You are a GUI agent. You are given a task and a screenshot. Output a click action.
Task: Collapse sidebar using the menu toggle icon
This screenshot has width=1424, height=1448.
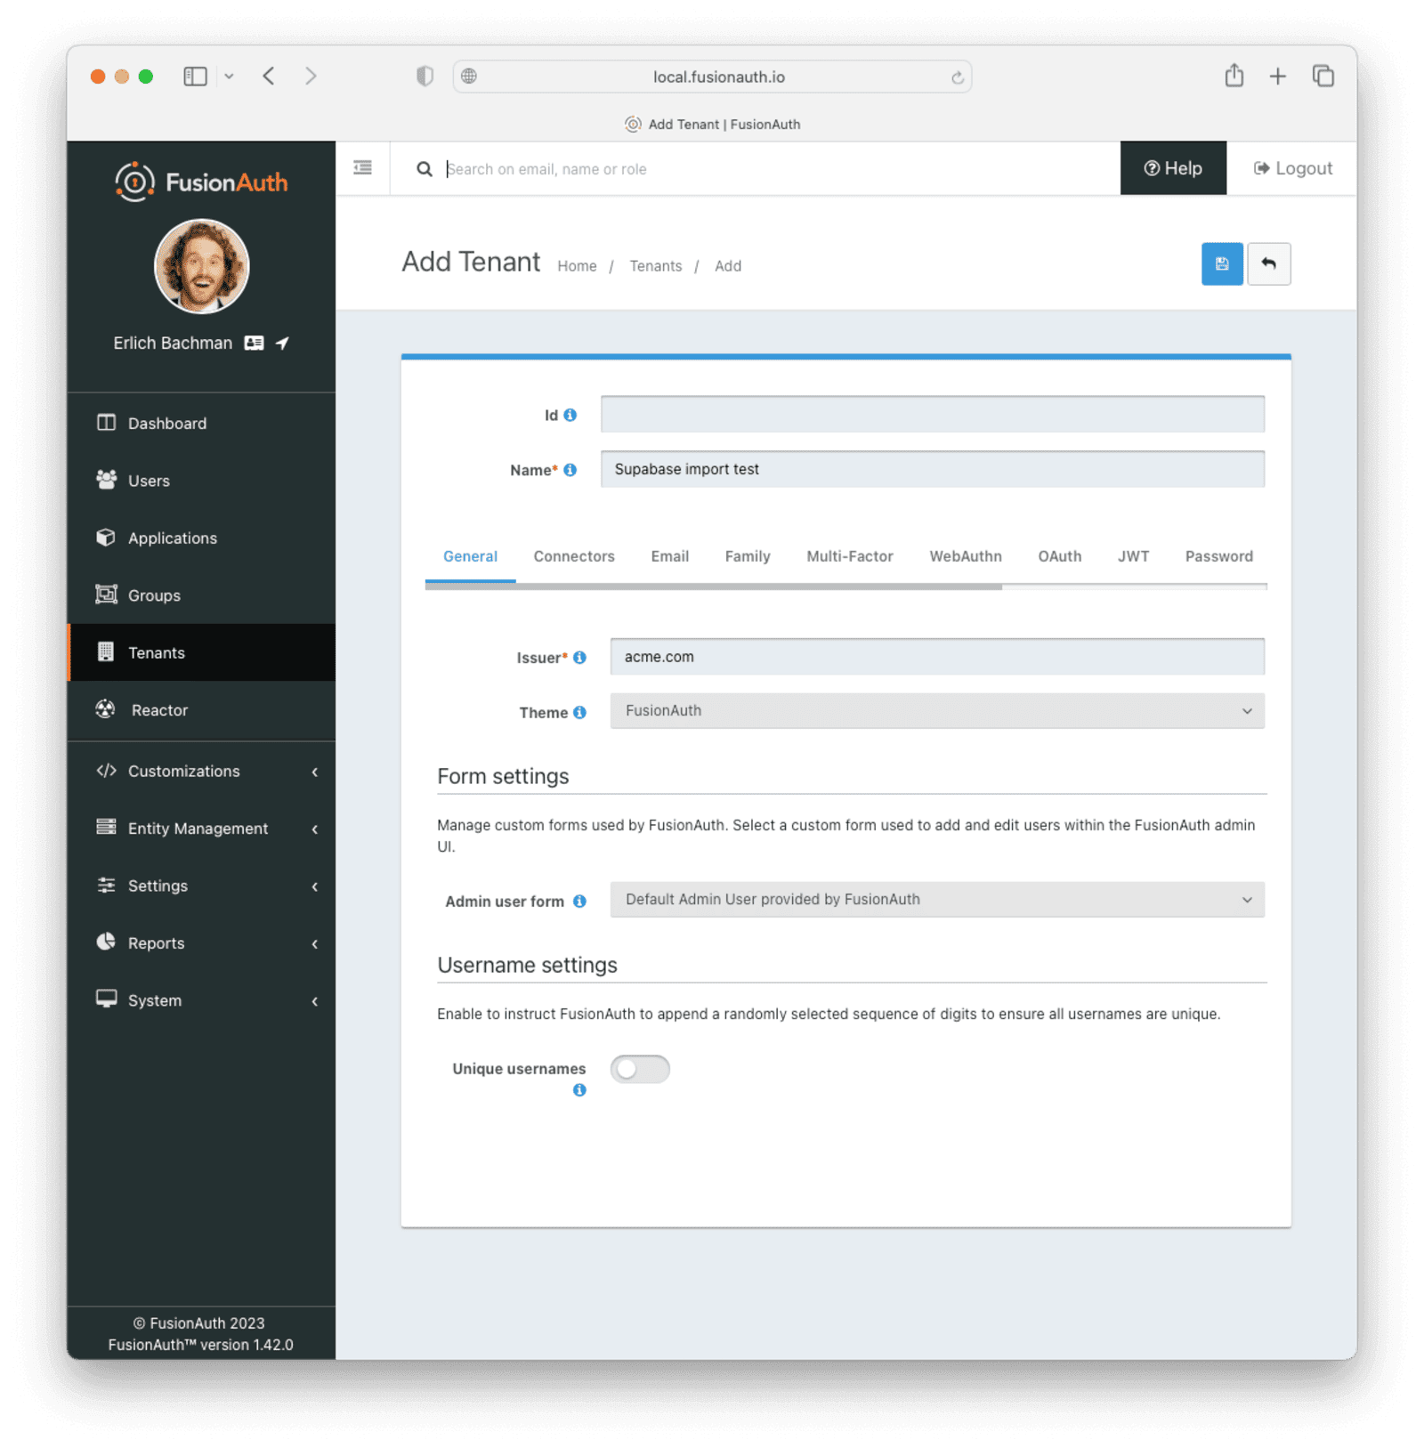coord(362,167)
